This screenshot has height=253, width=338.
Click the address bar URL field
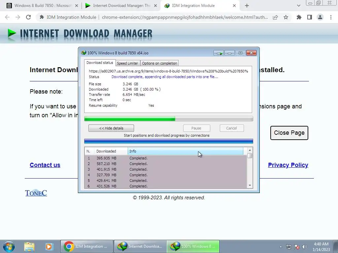(x=185, y=17)
